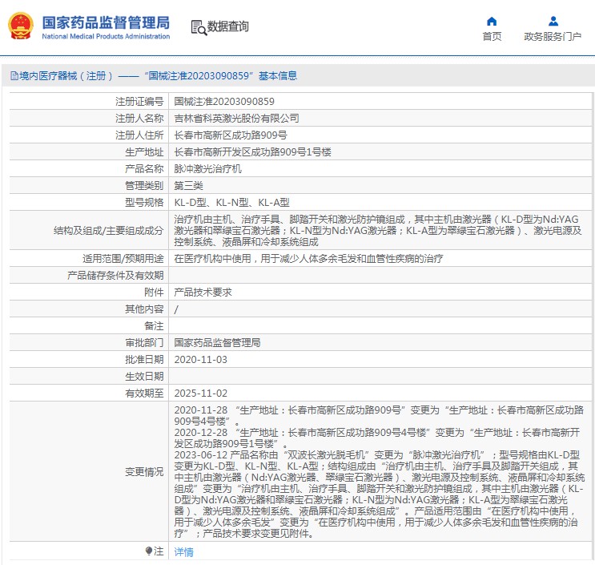This screenshot has height=565, width=595.
Task: Click the 2020-11-28 change record entry
Action: 379,415
